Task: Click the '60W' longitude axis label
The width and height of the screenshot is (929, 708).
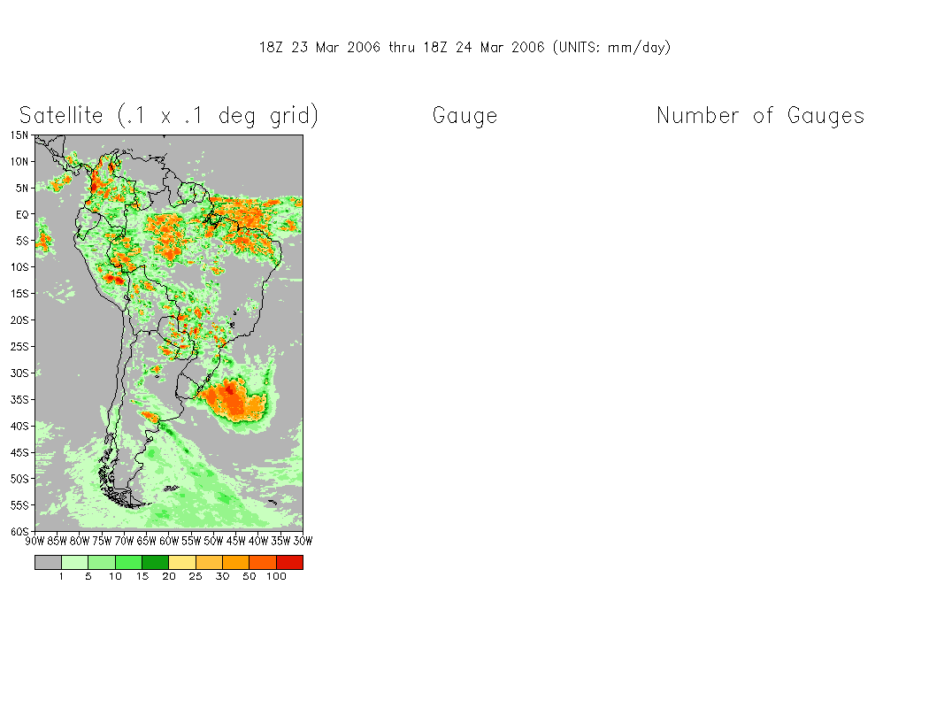Action: tap(169, 541)
